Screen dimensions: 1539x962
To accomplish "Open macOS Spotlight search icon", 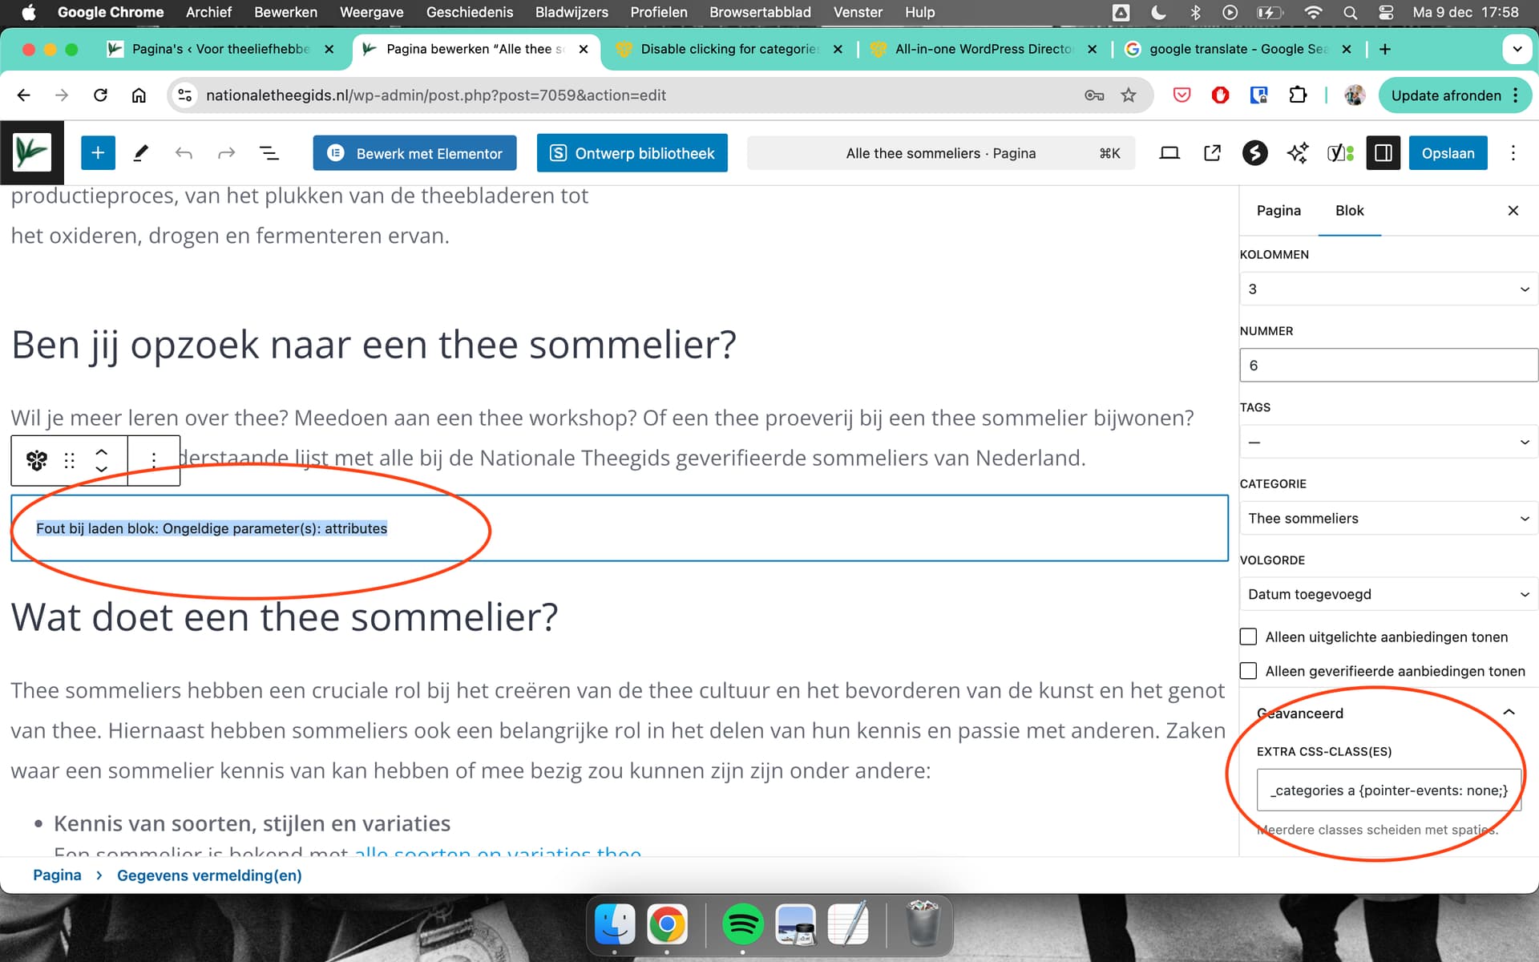I will coord(1351,12).
